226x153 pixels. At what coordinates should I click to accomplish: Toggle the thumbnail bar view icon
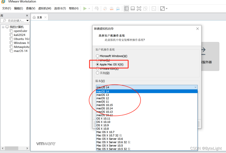(133, 8)
